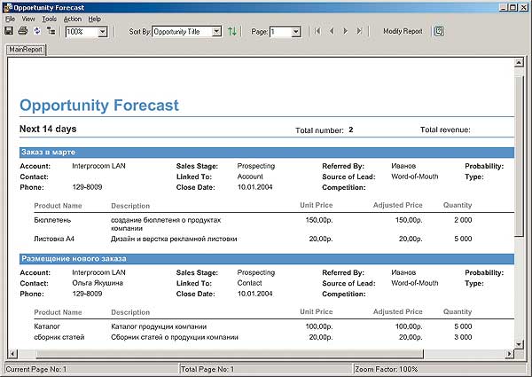The height and width of the screenshot is (377, 532).
Task: Click the Refresh report icon
Action: point(36,31)
